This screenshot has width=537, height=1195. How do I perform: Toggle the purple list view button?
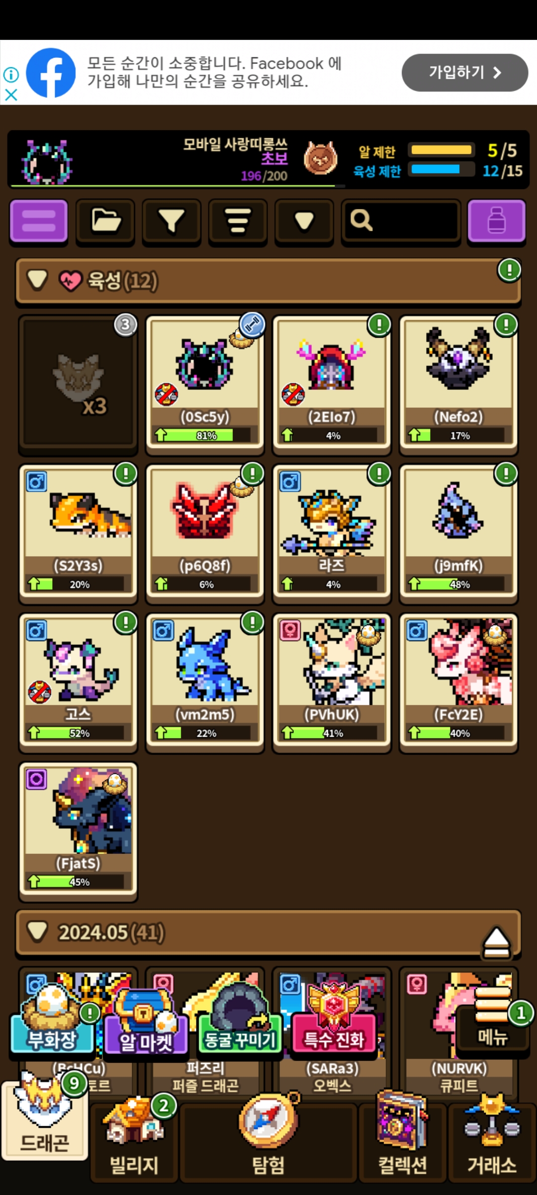[x=39, y=221]
